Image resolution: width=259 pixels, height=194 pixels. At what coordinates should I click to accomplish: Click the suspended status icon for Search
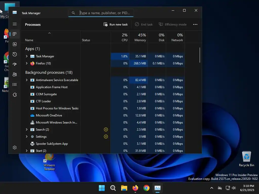click(x=106, y=130)
